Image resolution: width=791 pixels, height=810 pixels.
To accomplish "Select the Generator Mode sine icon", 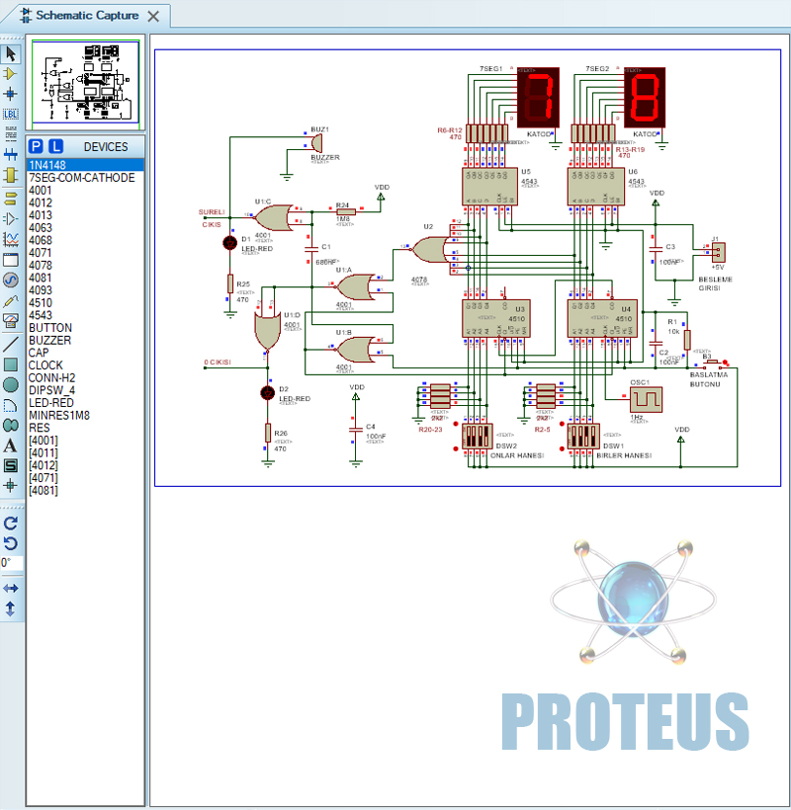I will tap(11, 280).
